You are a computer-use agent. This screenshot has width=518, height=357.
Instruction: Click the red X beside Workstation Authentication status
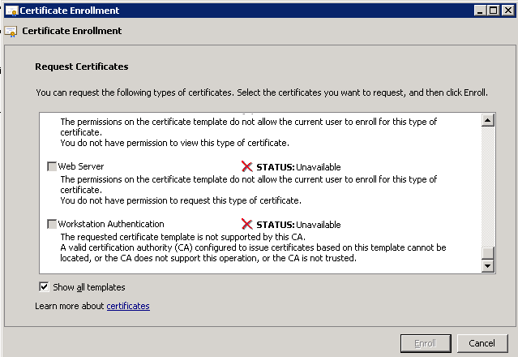pos(246,224)
